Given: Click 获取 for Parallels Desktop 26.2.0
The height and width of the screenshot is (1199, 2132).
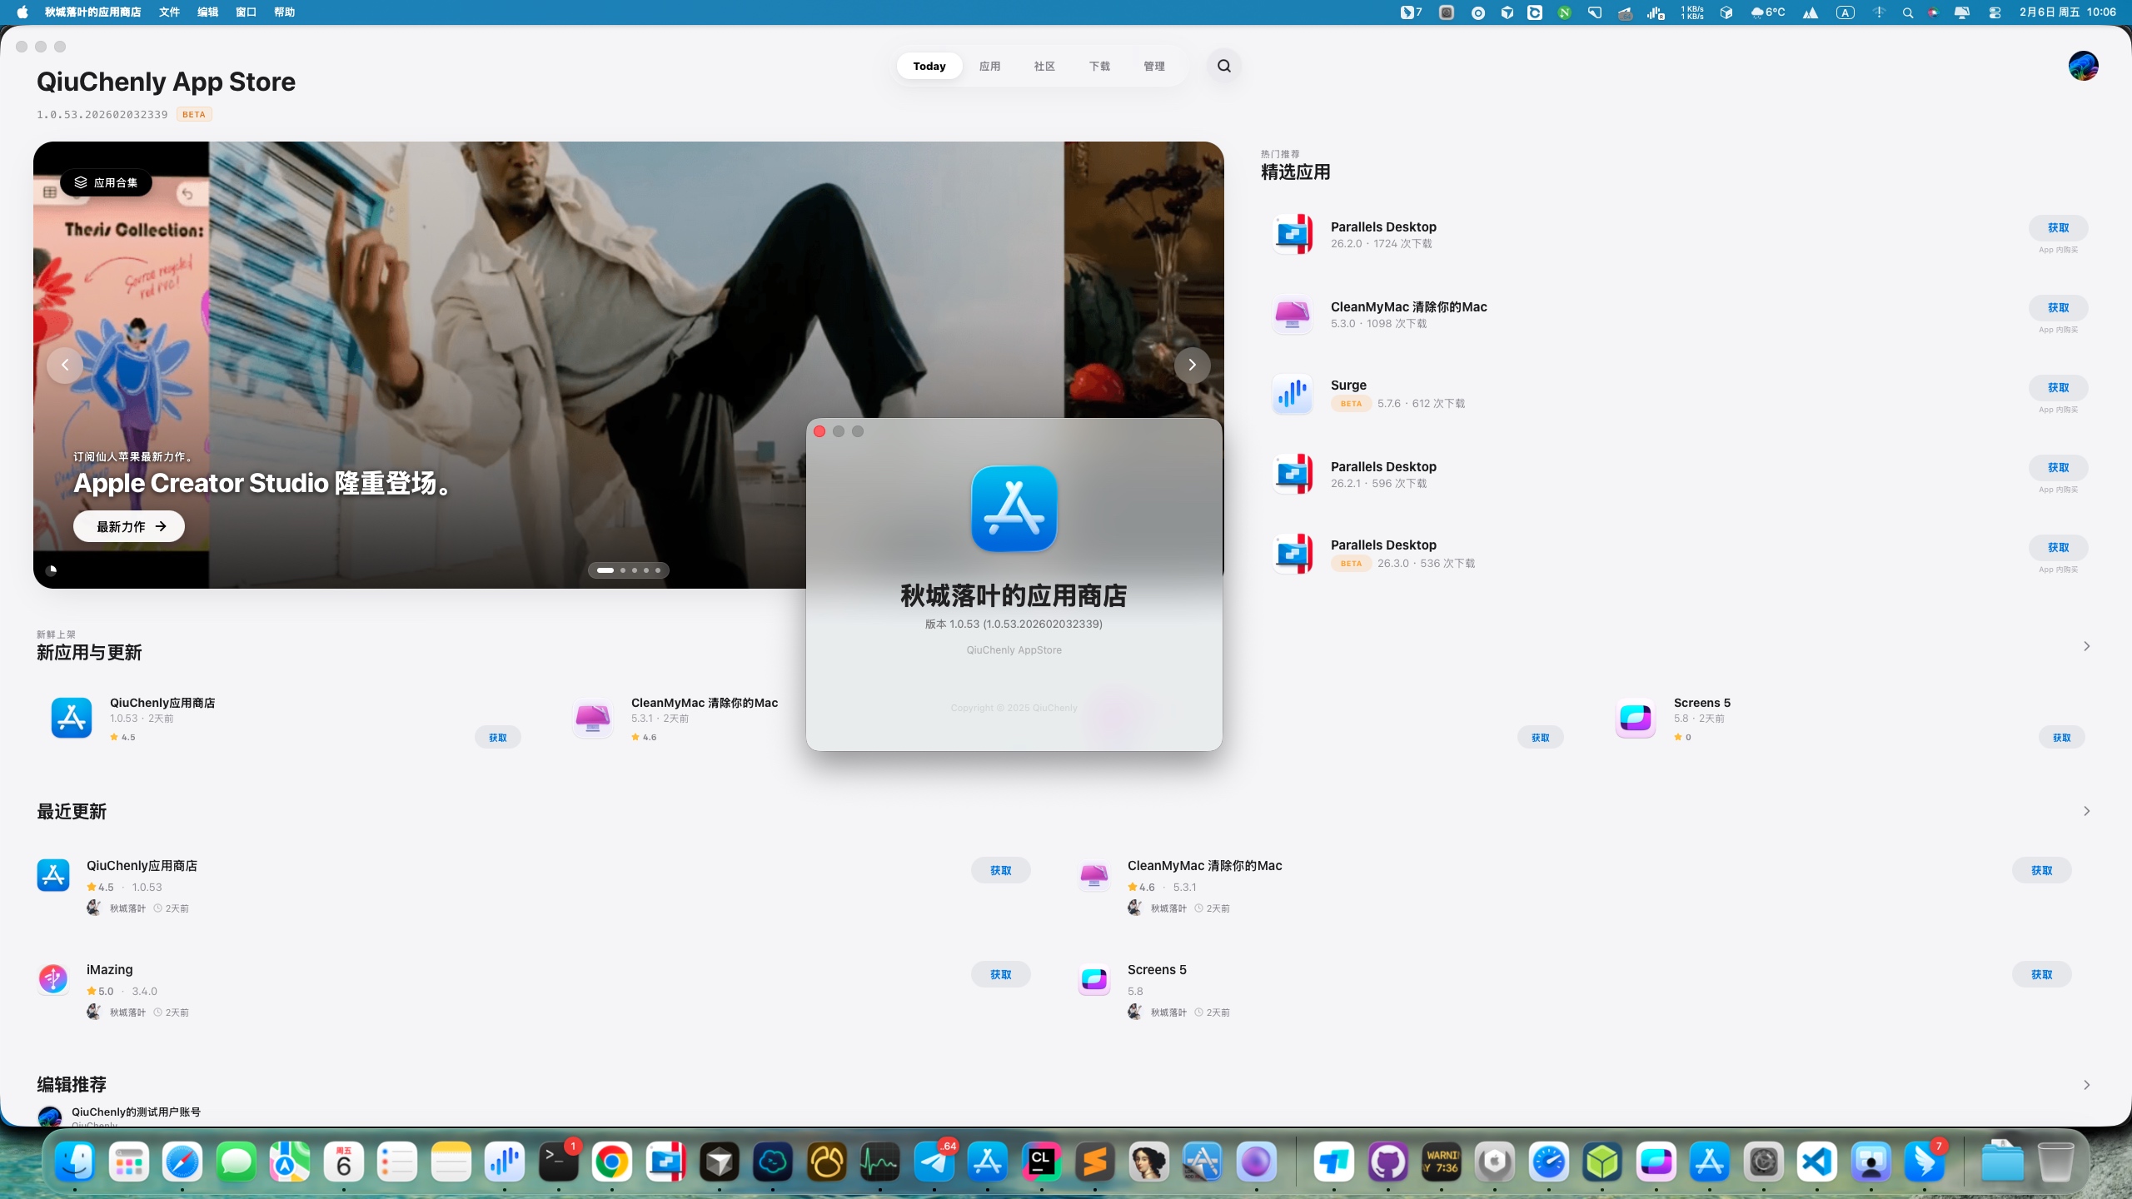Looking at the screenshot, I should click(2059, 226).
